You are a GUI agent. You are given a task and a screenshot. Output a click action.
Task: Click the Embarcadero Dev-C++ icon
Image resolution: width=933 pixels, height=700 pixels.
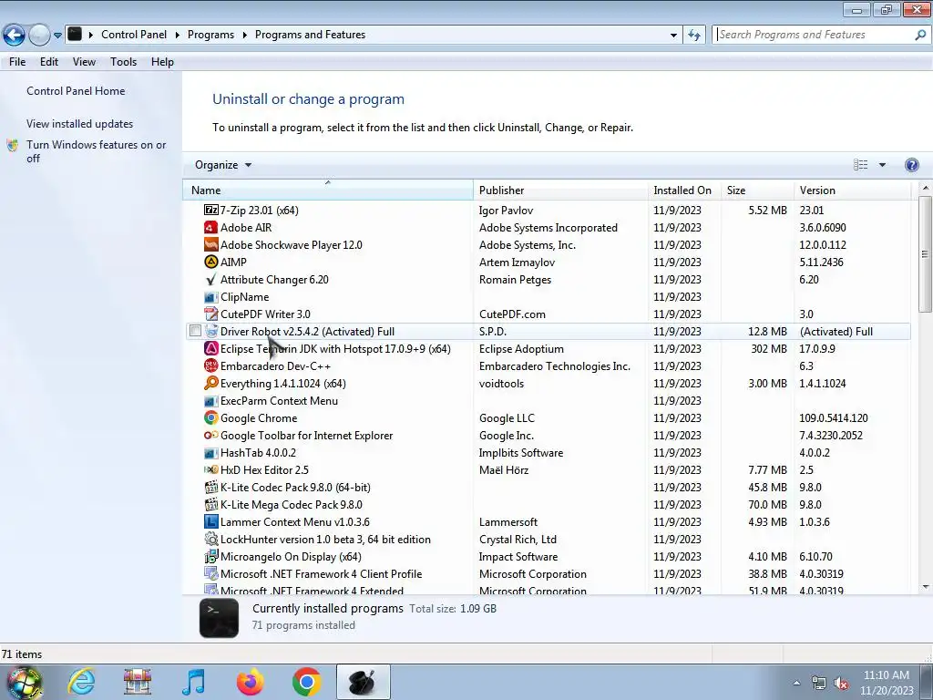pos(210,365)
